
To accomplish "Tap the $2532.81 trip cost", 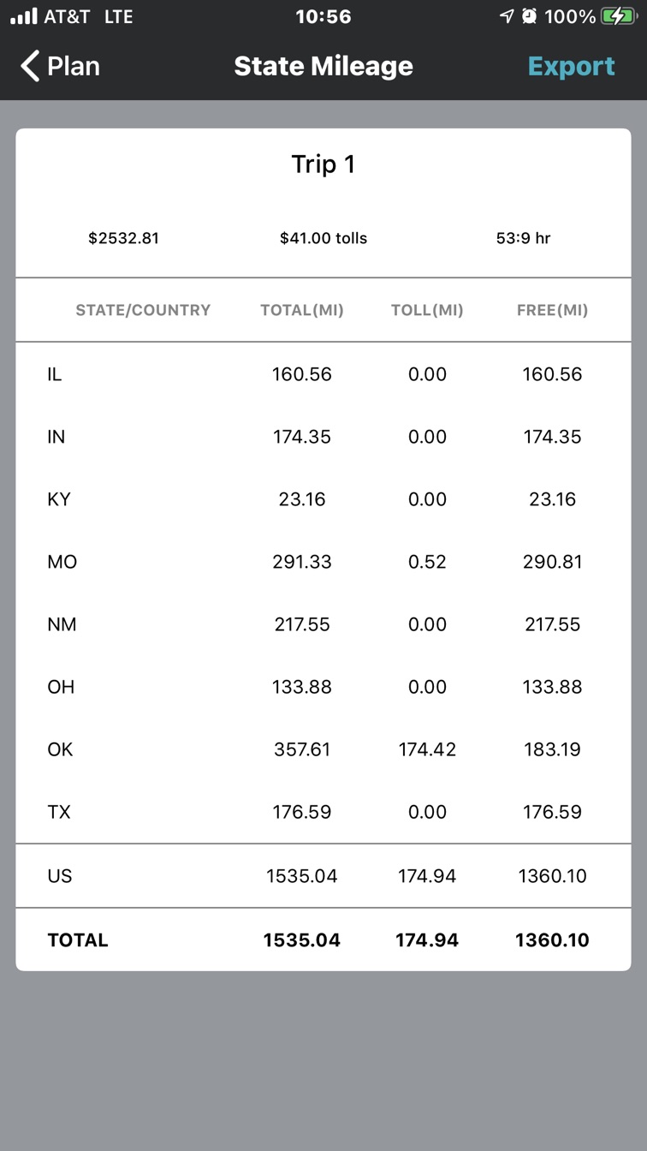I will [123, 238].
